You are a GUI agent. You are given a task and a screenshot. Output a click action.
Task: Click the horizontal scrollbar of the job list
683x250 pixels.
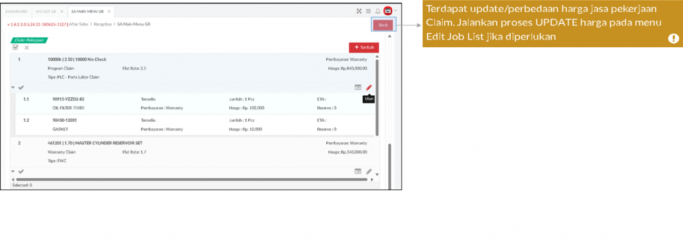tap(191, 180)
